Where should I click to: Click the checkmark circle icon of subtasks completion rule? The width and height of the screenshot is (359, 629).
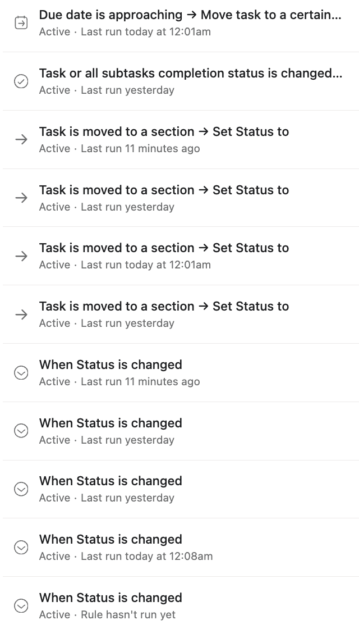point(21,81)
